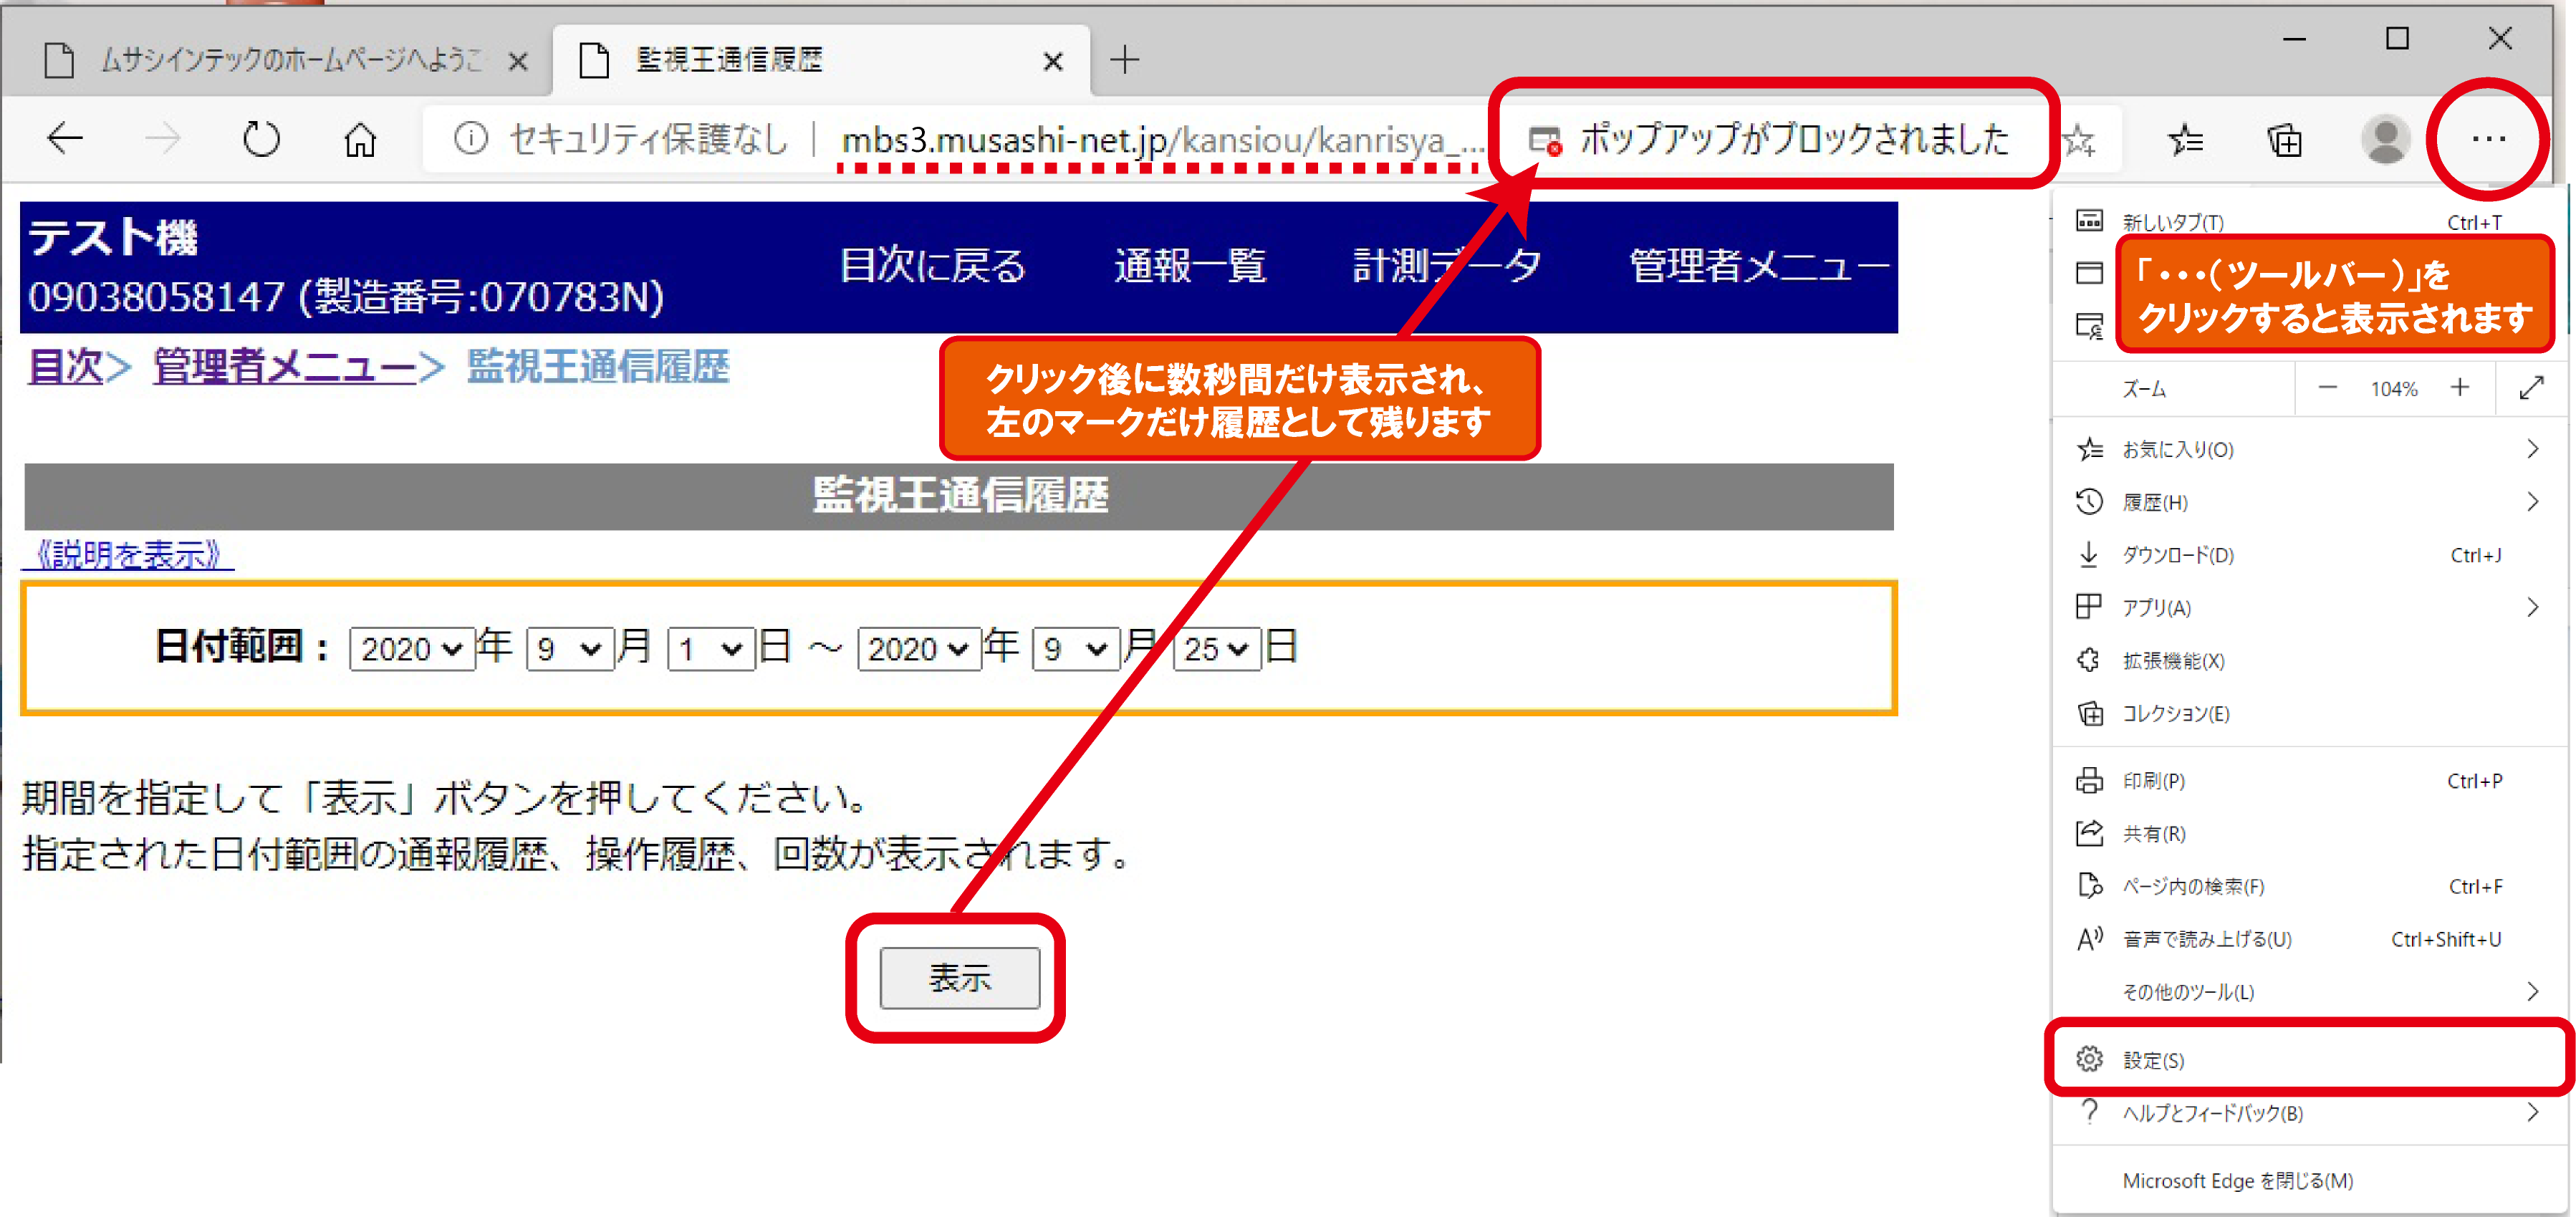Image resolution: width=2576 pixels, height=1217 pixels.
Task: Click the popup blocked icon in address bar
Action: tap(1545, 141)
